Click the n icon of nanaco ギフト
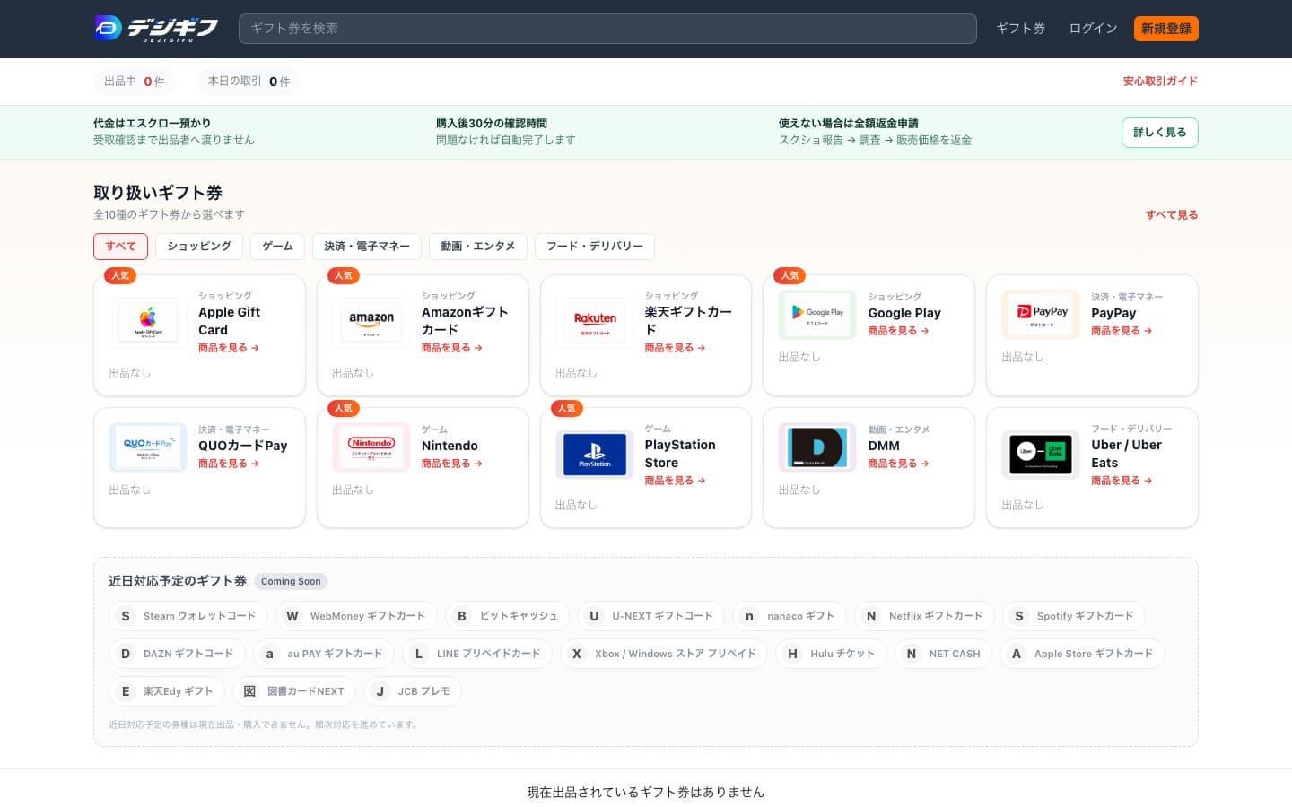1292x807 pixels. coord(749,616)
